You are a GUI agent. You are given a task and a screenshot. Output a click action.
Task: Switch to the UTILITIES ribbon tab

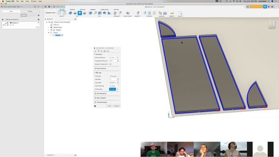[116, 10]
